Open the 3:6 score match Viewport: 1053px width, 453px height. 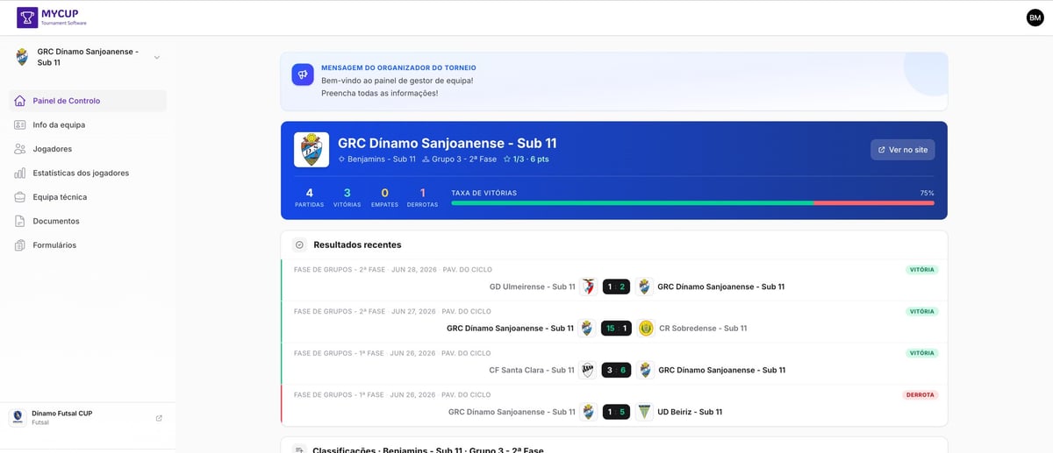pos(616,370)
